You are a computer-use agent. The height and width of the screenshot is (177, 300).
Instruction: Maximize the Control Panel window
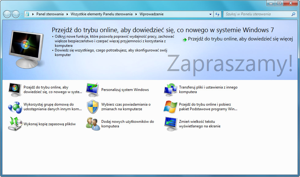pos(279,3)
